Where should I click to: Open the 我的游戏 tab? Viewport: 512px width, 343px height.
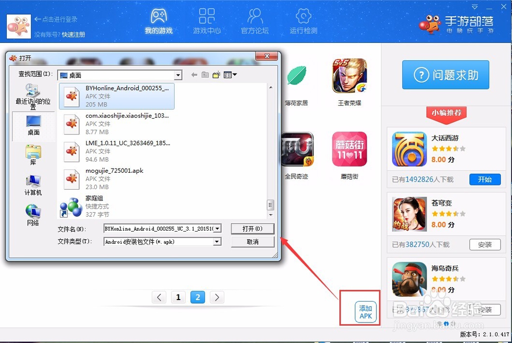pos(159,21)
